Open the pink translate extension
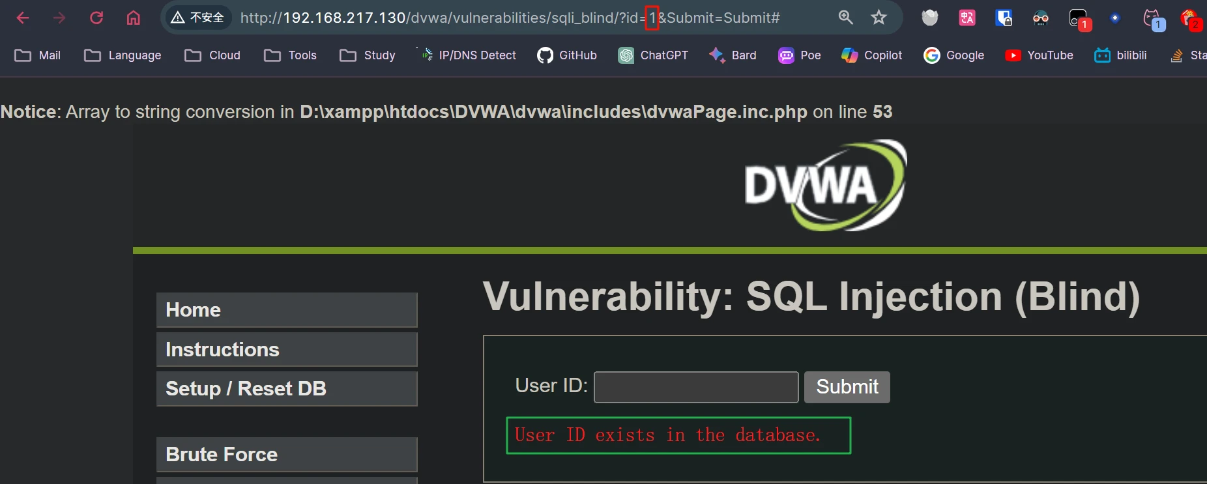Viewport: 1207px width, 484px height. coord(967,18)
